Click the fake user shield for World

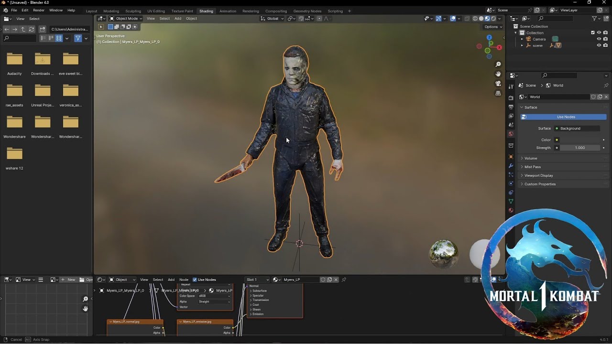[593, 97]
